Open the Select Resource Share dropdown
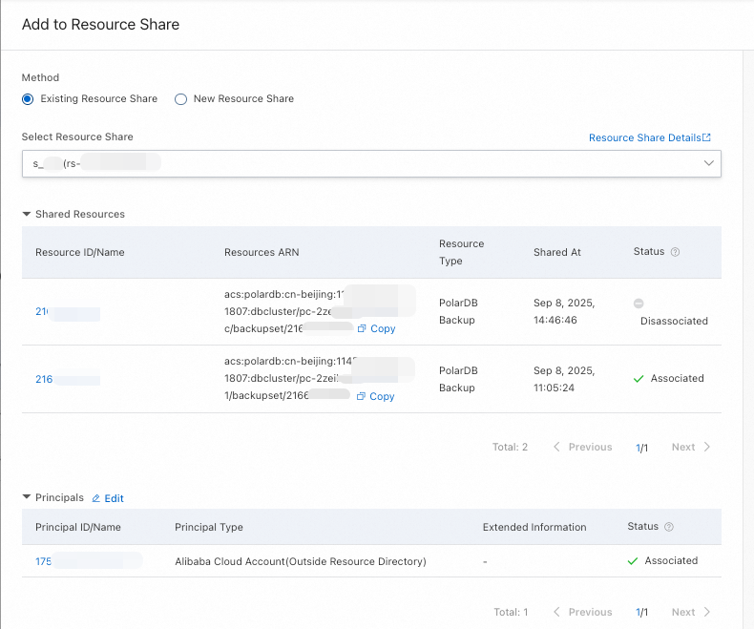The height and width of the screenshot is (629, 754). [x=370, y=163]
